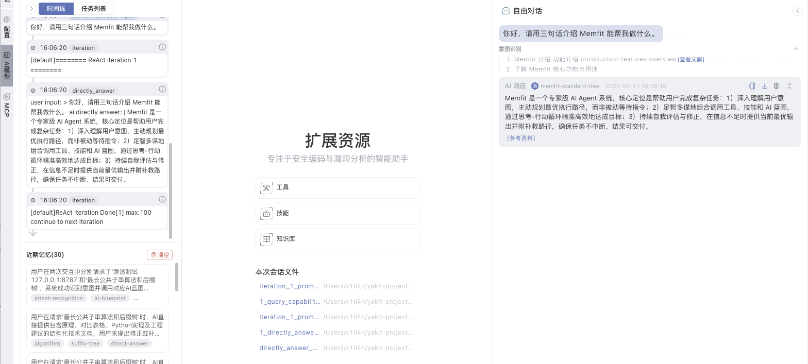The image size is (808, 364).
Task: Download the AI response
Action: 765,86
